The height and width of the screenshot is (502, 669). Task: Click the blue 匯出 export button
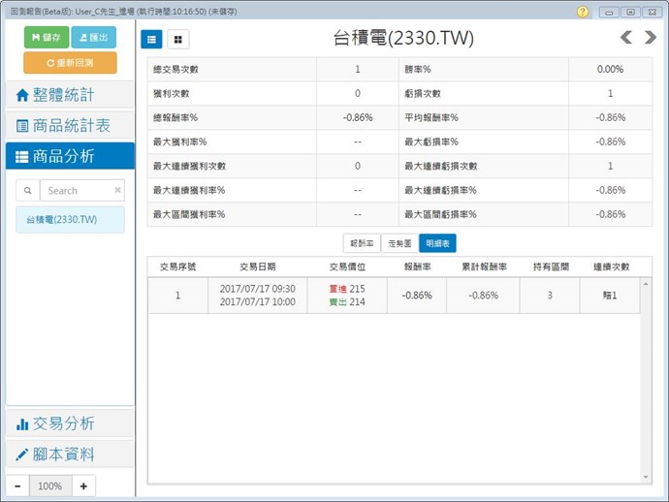[x=93, y=37]
